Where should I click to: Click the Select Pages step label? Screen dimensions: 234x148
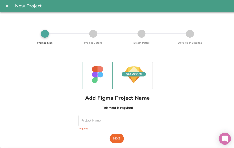(x=141, y=43)
